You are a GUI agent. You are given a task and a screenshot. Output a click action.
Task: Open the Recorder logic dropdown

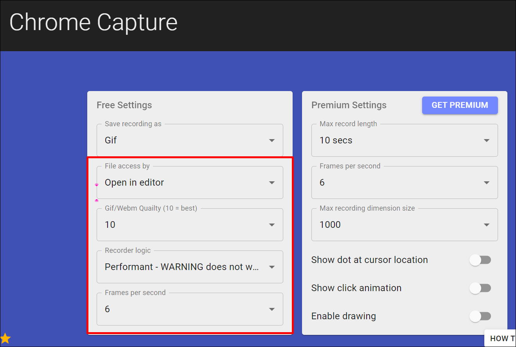[x=190, y=267]
